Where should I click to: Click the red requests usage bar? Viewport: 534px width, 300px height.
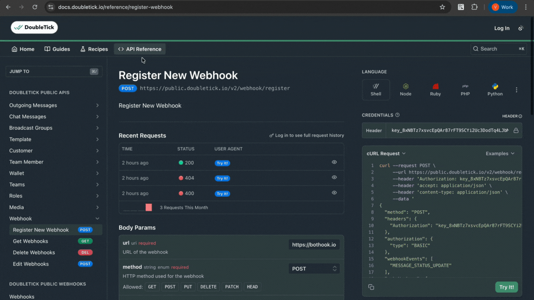pos(149,207)
